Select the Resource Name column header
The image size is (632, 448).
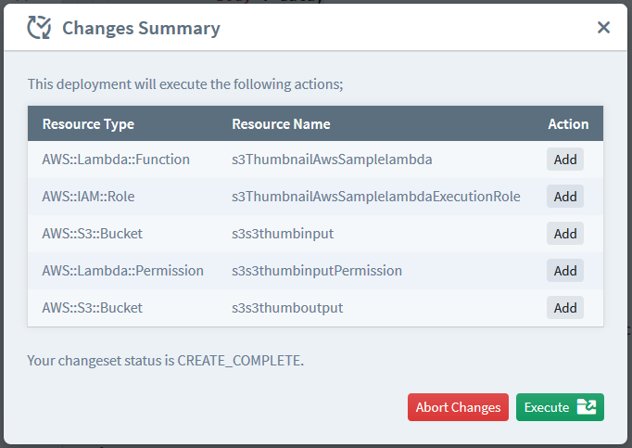coord(281,124)
